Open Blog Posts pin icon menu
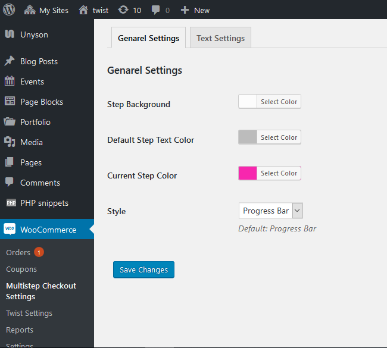 click(x=10, y=61)
